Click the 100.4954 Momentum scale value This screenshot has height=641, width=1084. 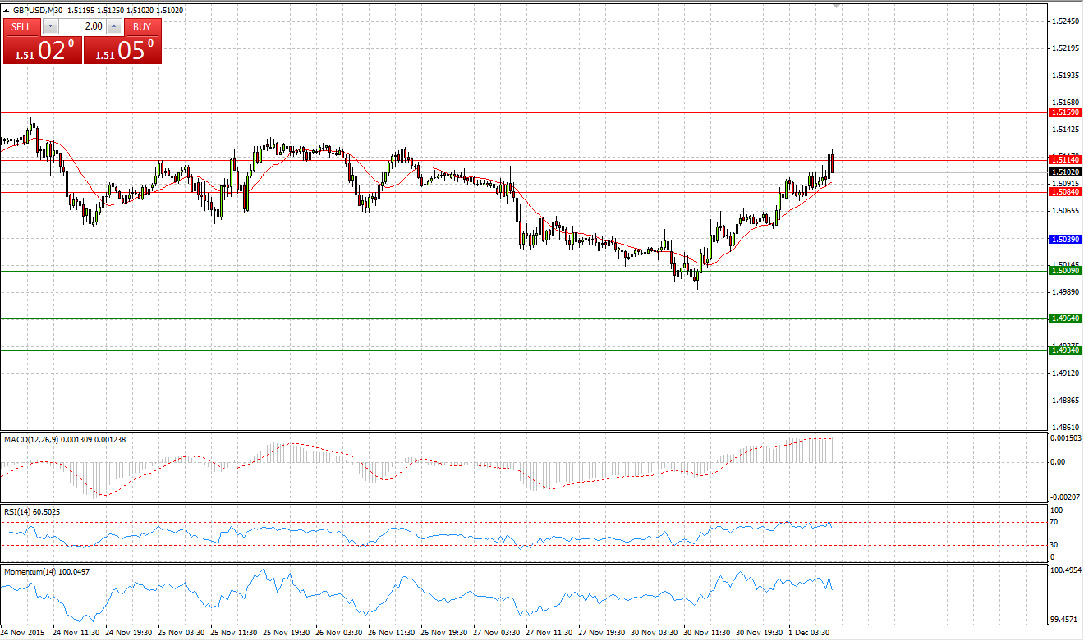(1067, 570)
